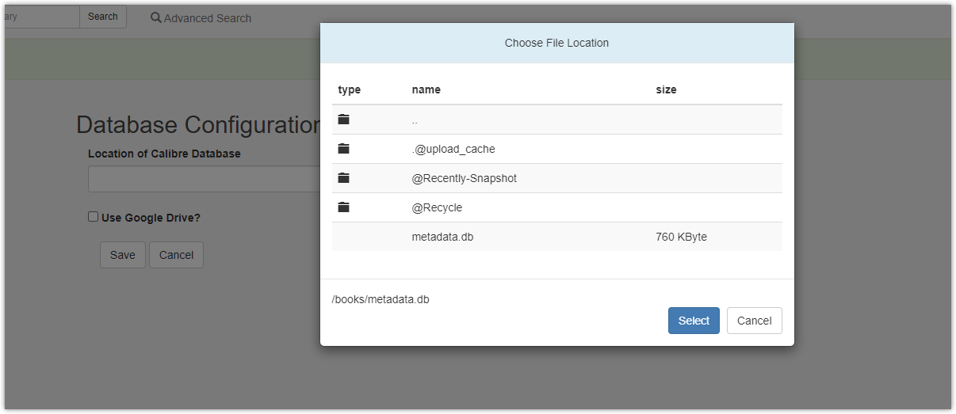
Task: Open the .@upload_cache folder name
Action: [x=453, y=149]
